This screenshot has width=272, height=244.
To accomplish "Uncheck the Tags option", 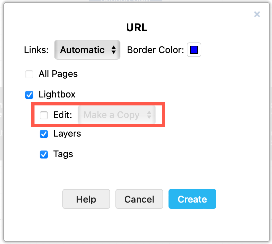I will (x=43, y=154).
